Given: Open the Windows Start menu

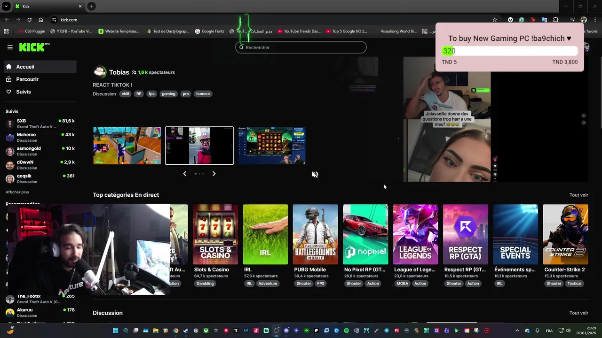Looking at the screenshot, I should [115, 330].
